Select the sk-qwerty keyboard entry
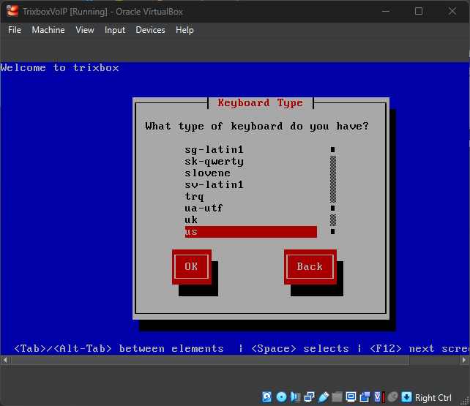Image resolution: width=470 pixels, height=406 pixels. (250, 161)
